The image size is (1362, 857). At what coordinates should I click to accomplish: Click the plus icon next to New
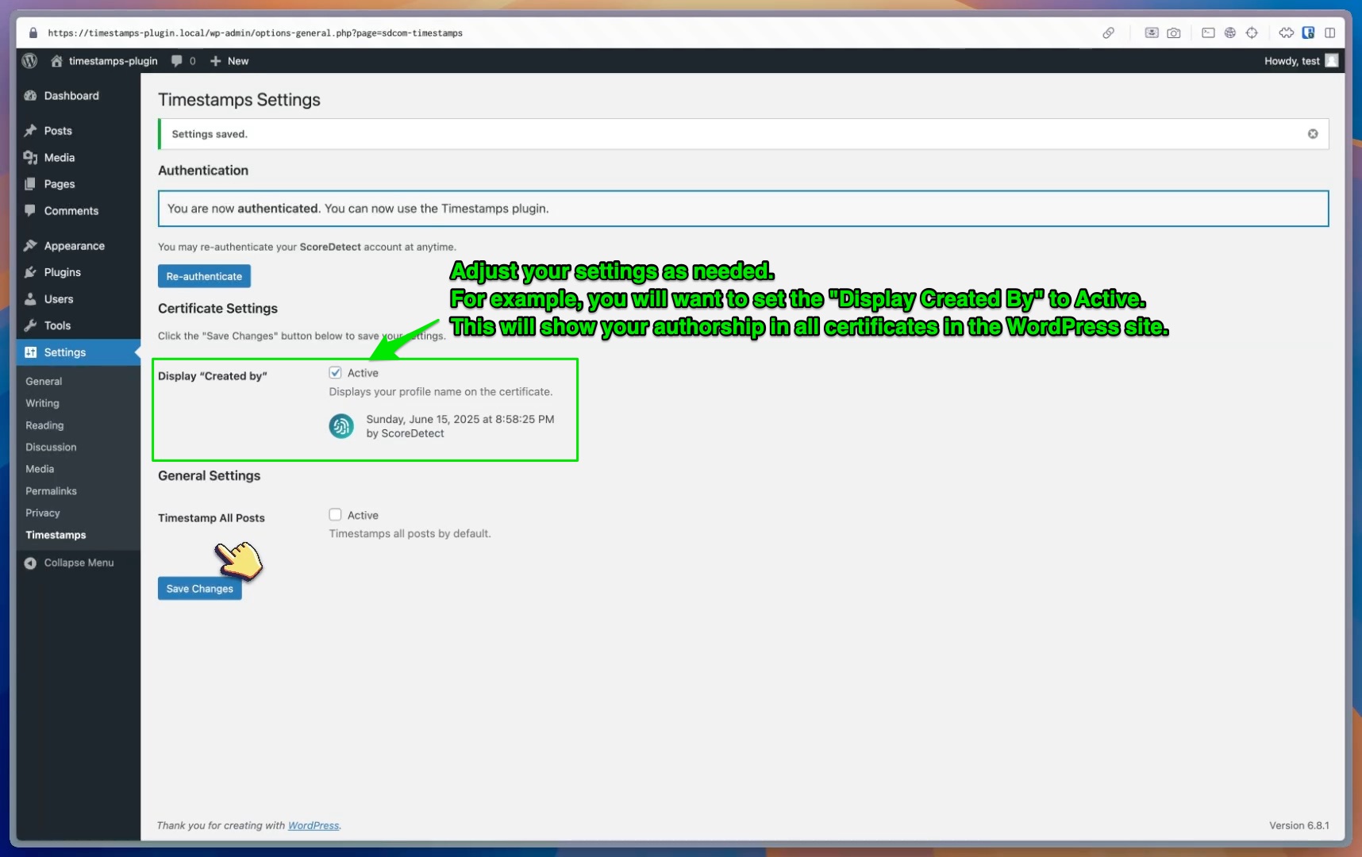click(x=215, y=61)
